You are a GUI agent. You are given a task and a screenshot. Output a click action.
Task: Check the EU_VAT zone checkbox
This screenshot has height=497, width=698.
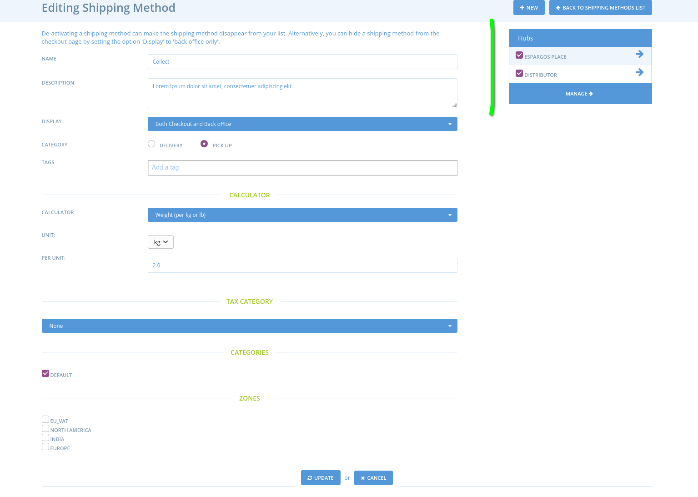click(x=45, y=419)
